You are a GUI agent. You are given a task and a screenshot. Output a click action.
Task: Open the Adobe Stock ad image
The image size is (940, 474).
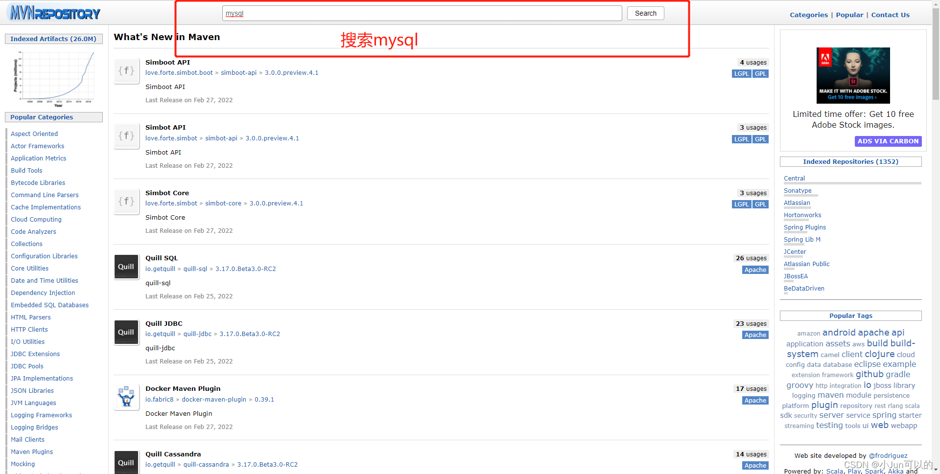(x=853, y=75)
